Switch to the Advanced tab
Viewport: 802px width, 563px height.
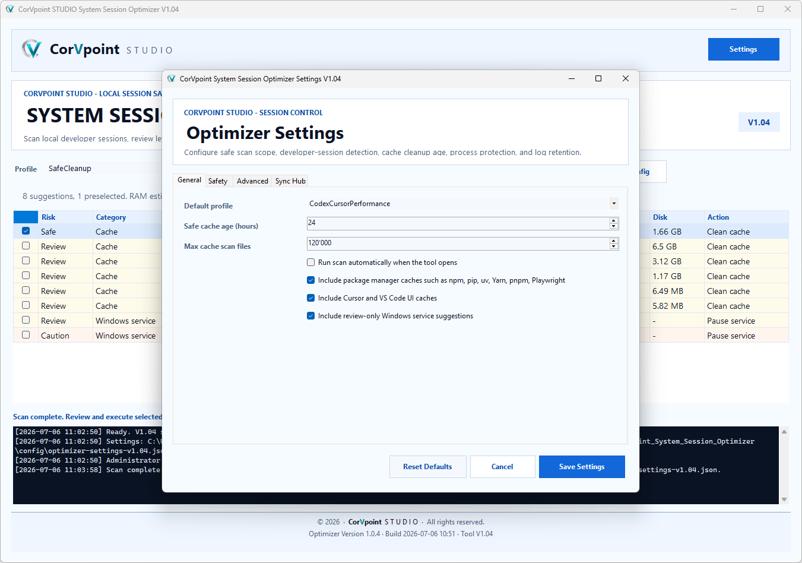252,181
